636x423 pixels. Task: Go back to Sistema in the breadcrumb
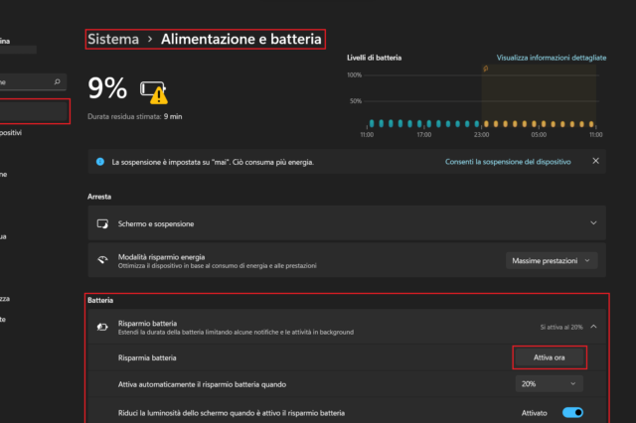[x=112, y=40]
